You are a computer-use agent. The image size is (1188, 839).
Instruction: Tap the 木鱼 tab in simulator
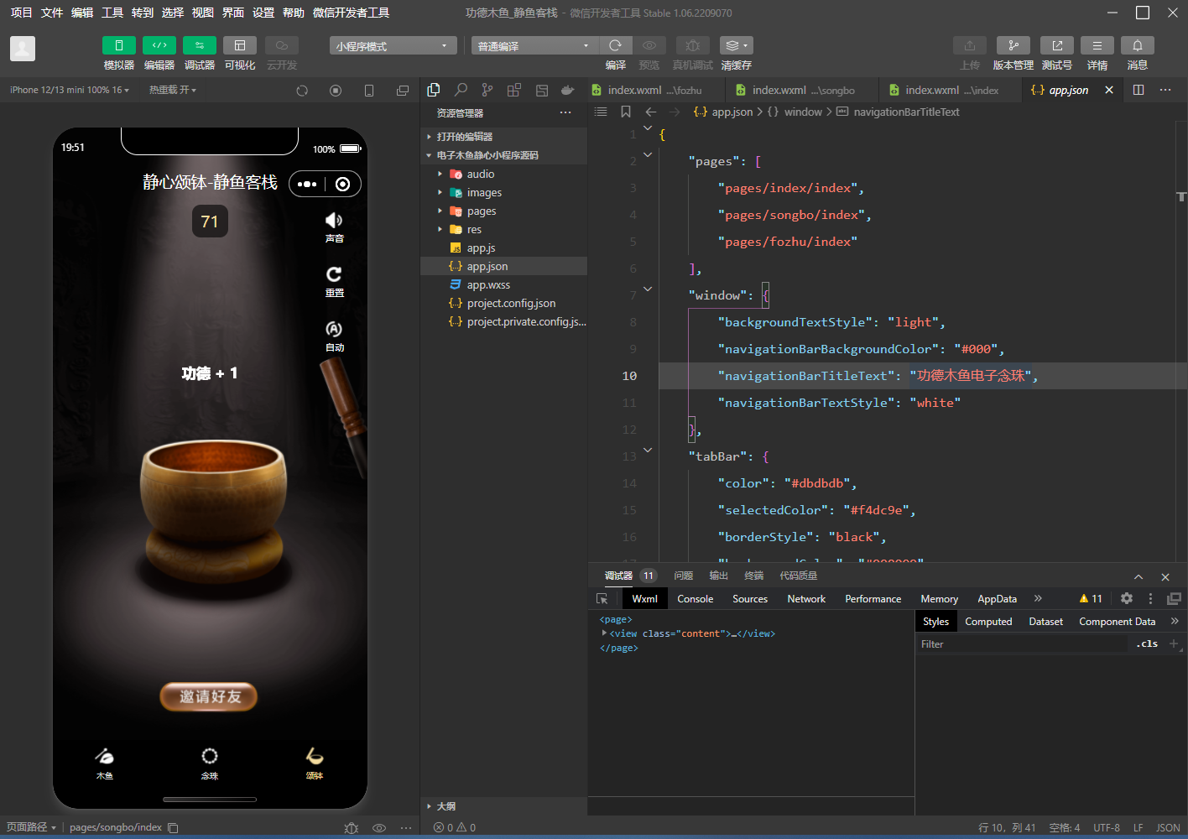105,763
